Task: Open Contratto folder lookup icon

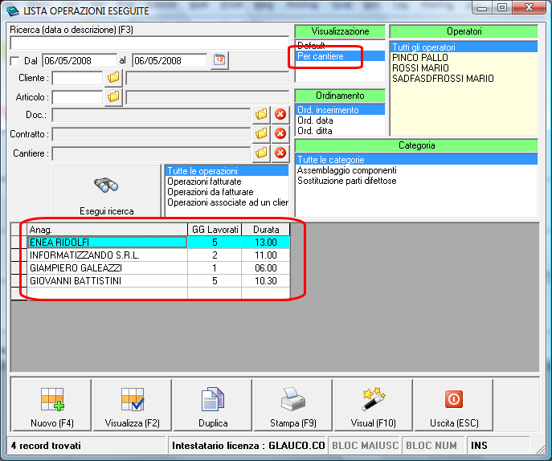Action: point(261,134)
